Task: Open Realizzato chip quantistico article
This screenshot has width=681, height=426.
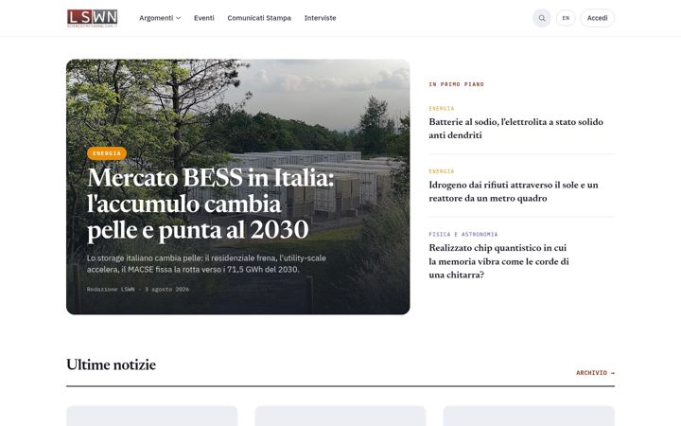Action: [498, 261]
